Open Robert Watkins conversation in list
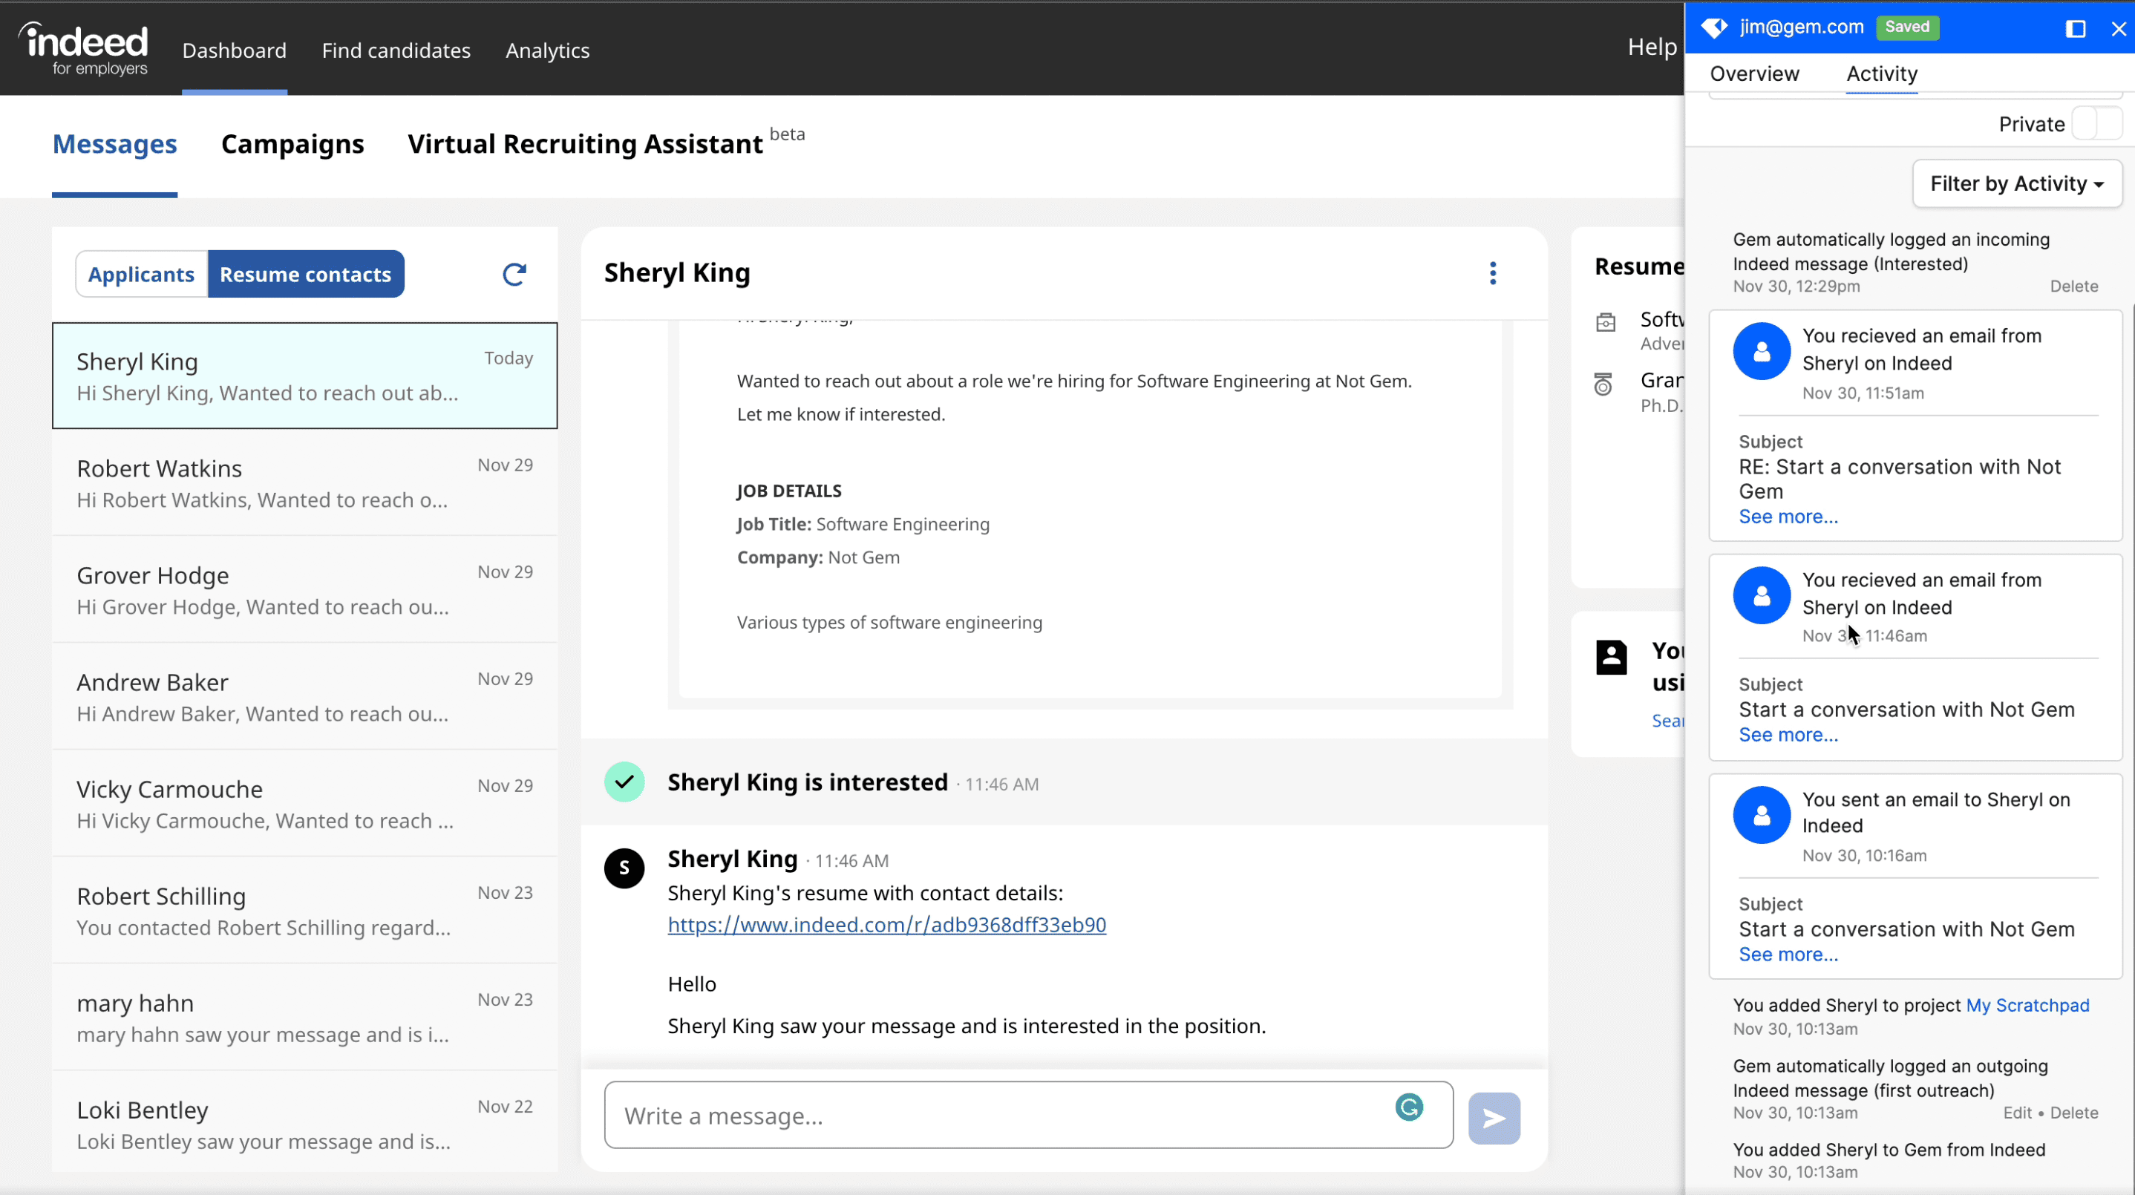The image size is (2135, 1195). click(304, 483)
